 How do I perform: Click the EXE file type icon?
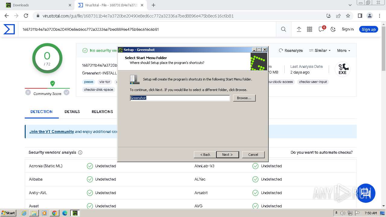pyautogui.click(x=343, y=69)
